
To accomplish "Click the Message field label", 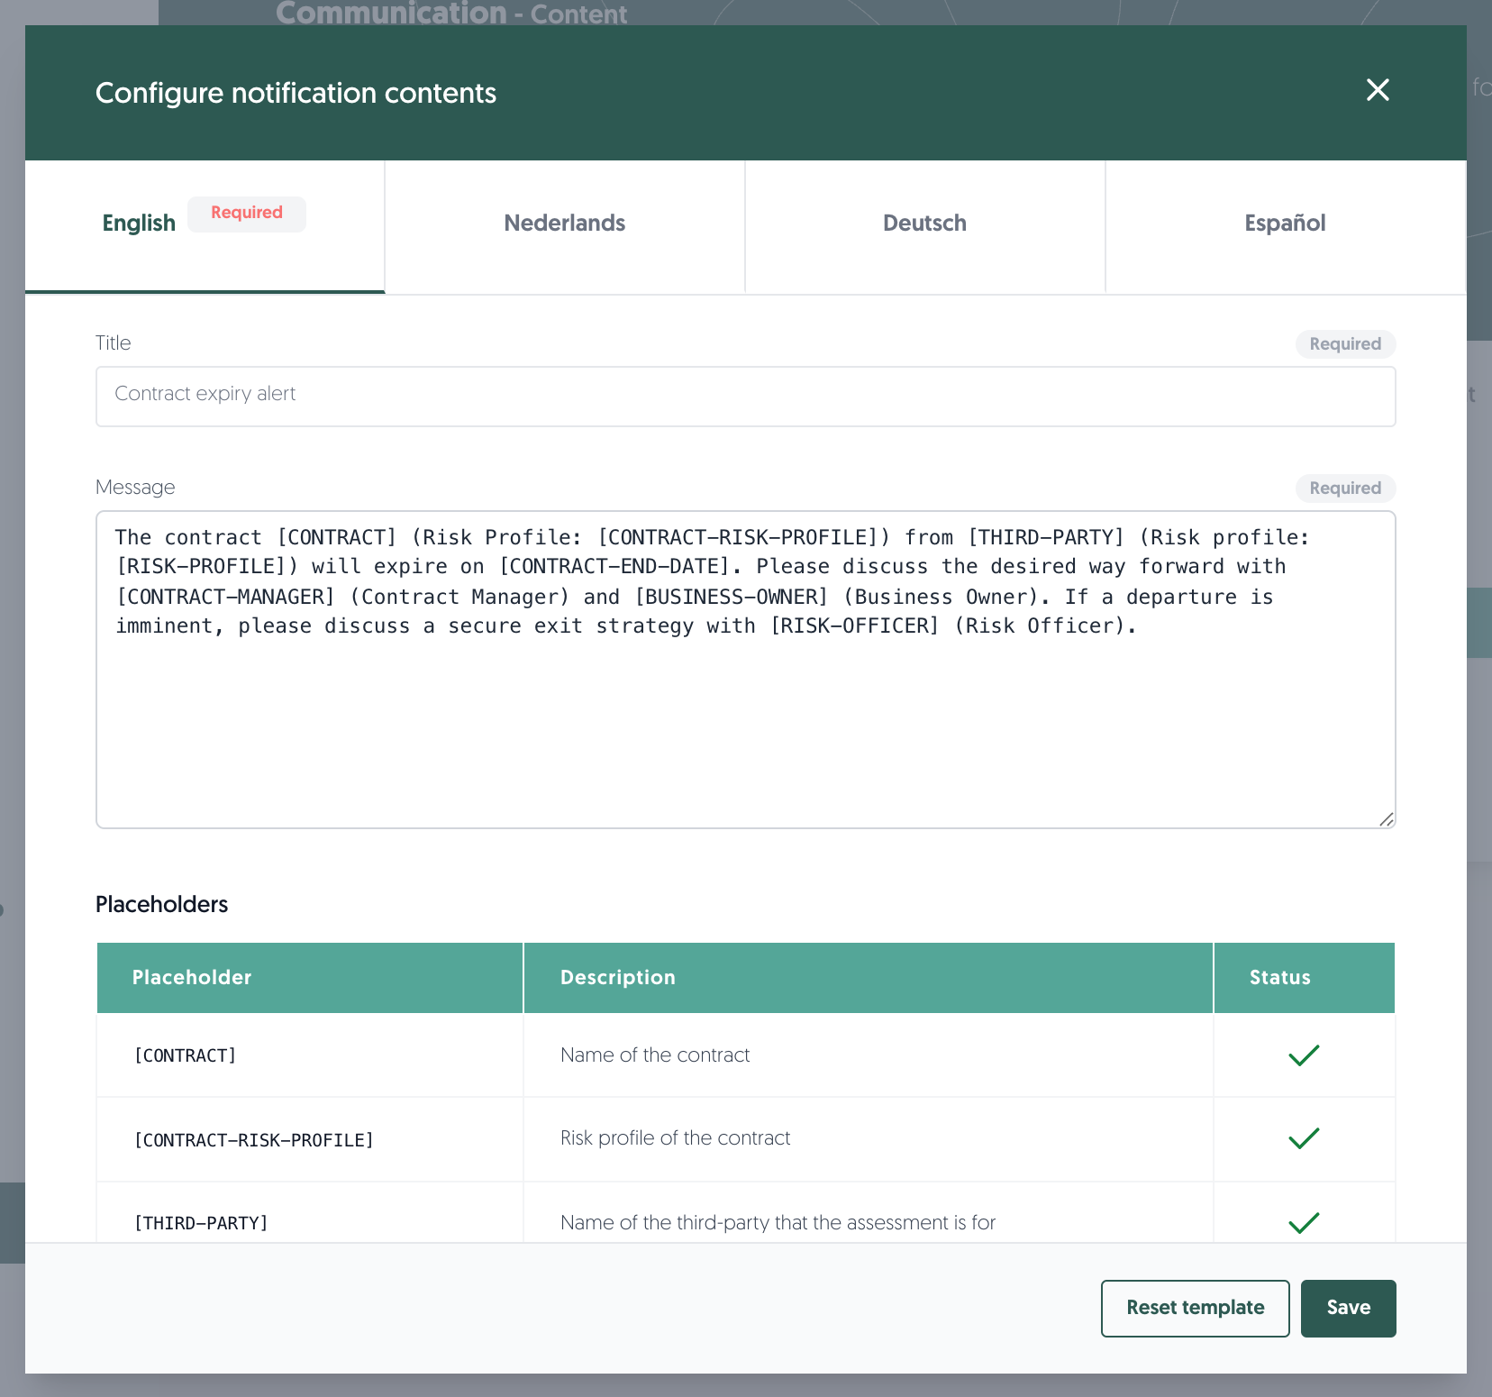I will (x=135, y=488).
